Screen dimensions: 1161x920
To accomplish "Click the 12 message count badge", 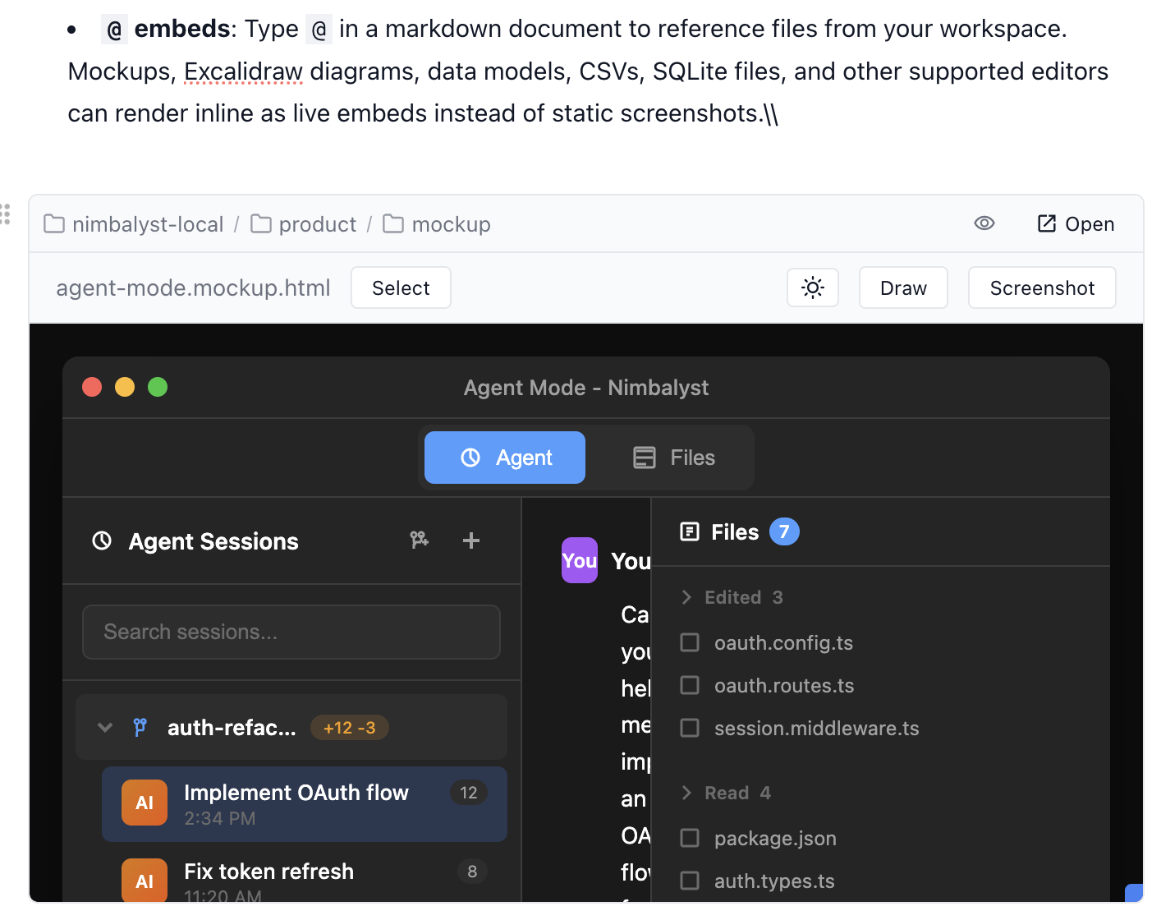I will (469, 793).
